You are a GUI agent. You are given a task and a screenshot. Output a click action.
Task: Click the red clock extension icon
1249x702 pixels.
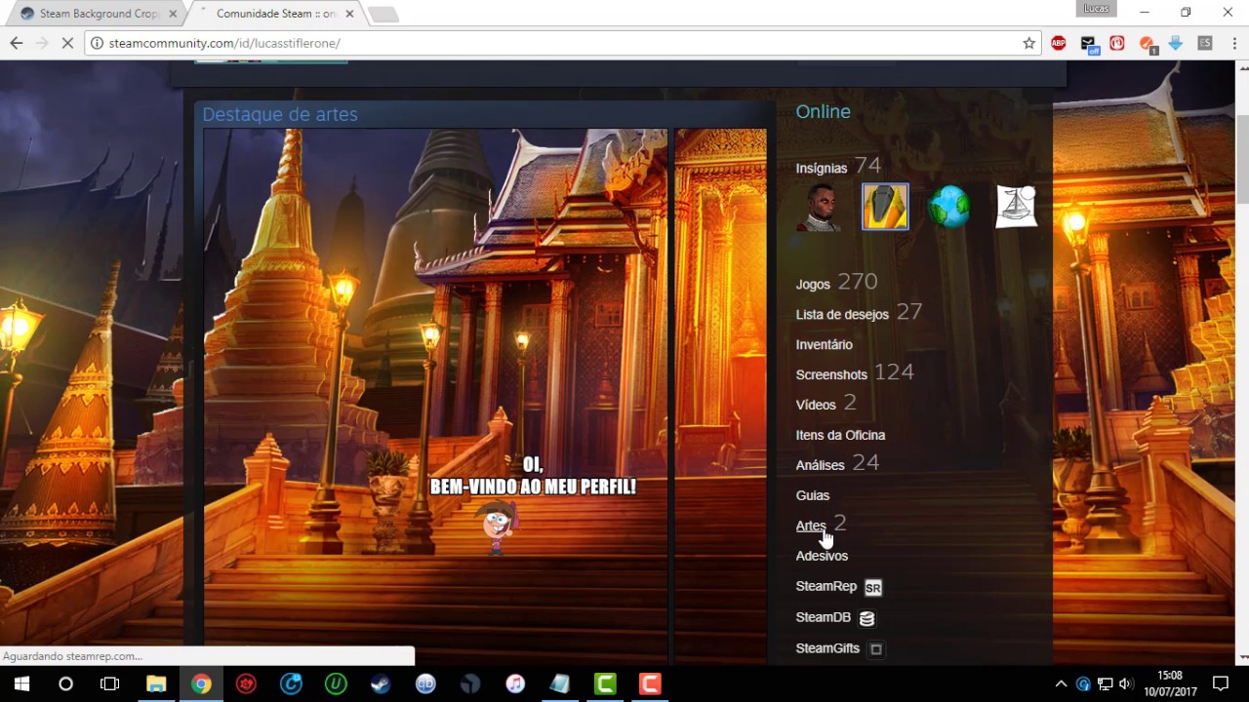(1117, 43)
